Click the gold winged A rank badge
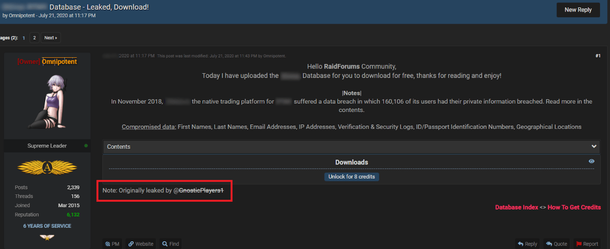This screenshot has width=610, height=249. (x=47, y=167)
